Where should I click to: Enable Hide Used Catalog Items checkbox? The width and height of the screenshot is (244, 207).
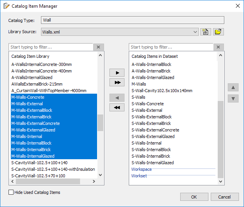click(x=11, y=192)
